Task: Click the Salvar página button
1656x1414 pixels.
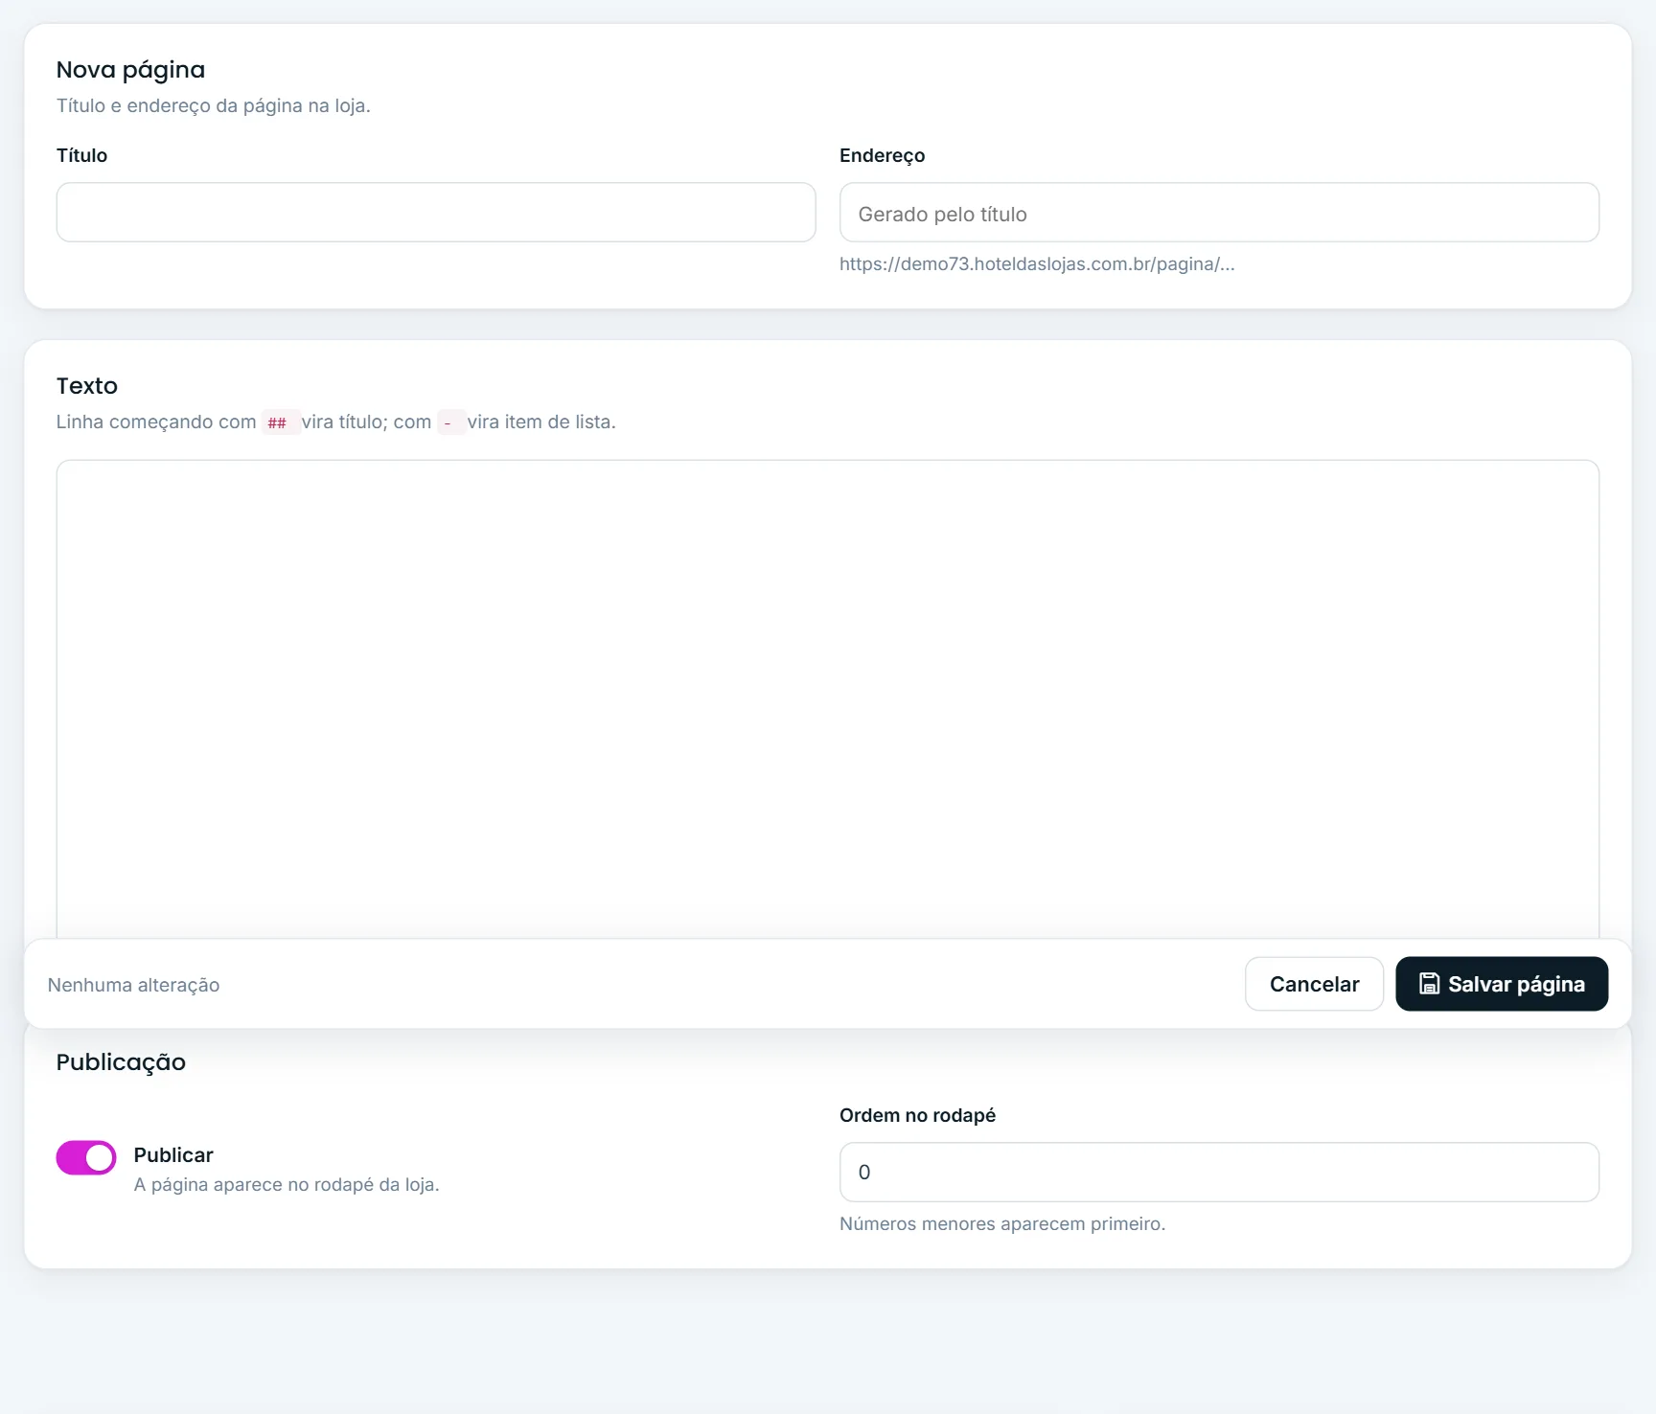Action: pos(1502,984)
